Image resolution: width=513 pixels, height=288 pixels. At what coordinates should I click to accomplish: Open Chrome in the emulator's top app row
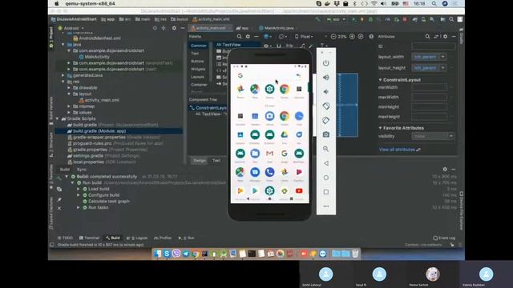285,89
